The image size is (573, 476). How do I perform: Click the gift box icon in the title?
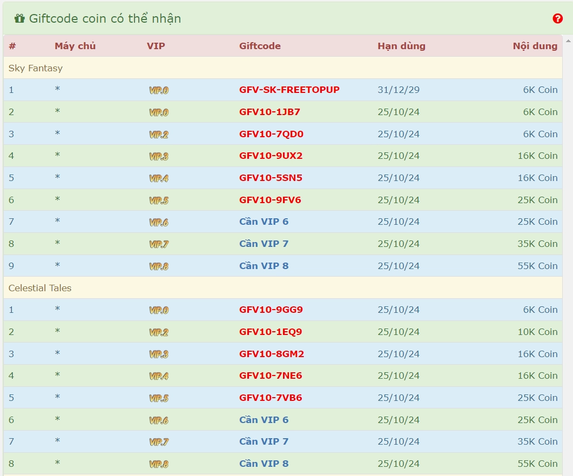coord(20,18)
